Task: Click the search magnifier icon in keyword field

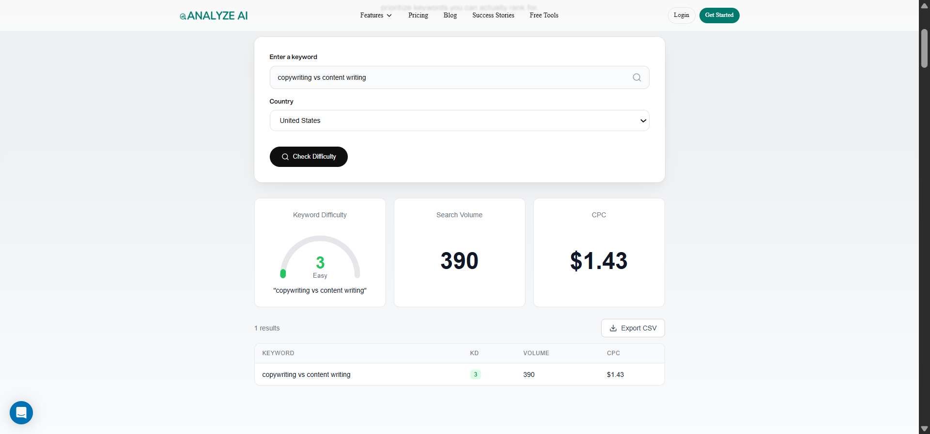Action: 636,77
